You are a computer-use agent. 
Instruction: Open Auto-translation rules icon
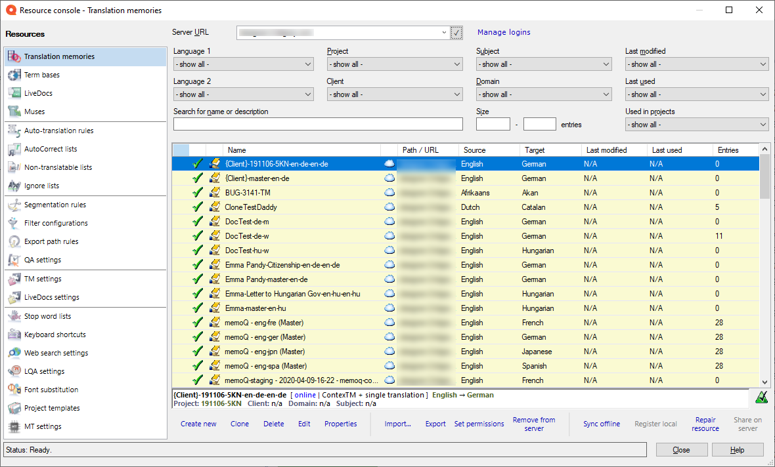pos(14,131)
